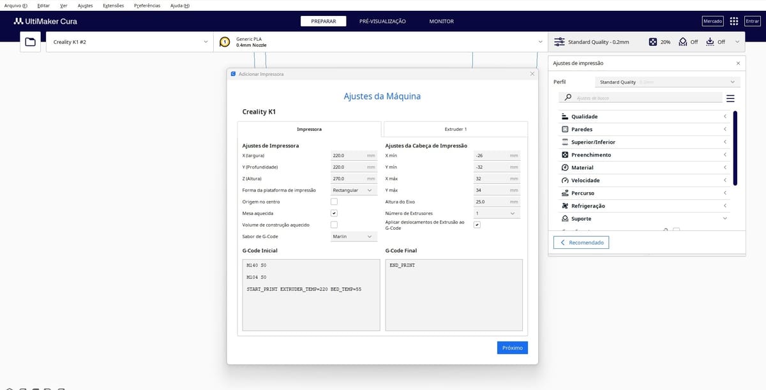Open the Editar menu

point(43,5)
